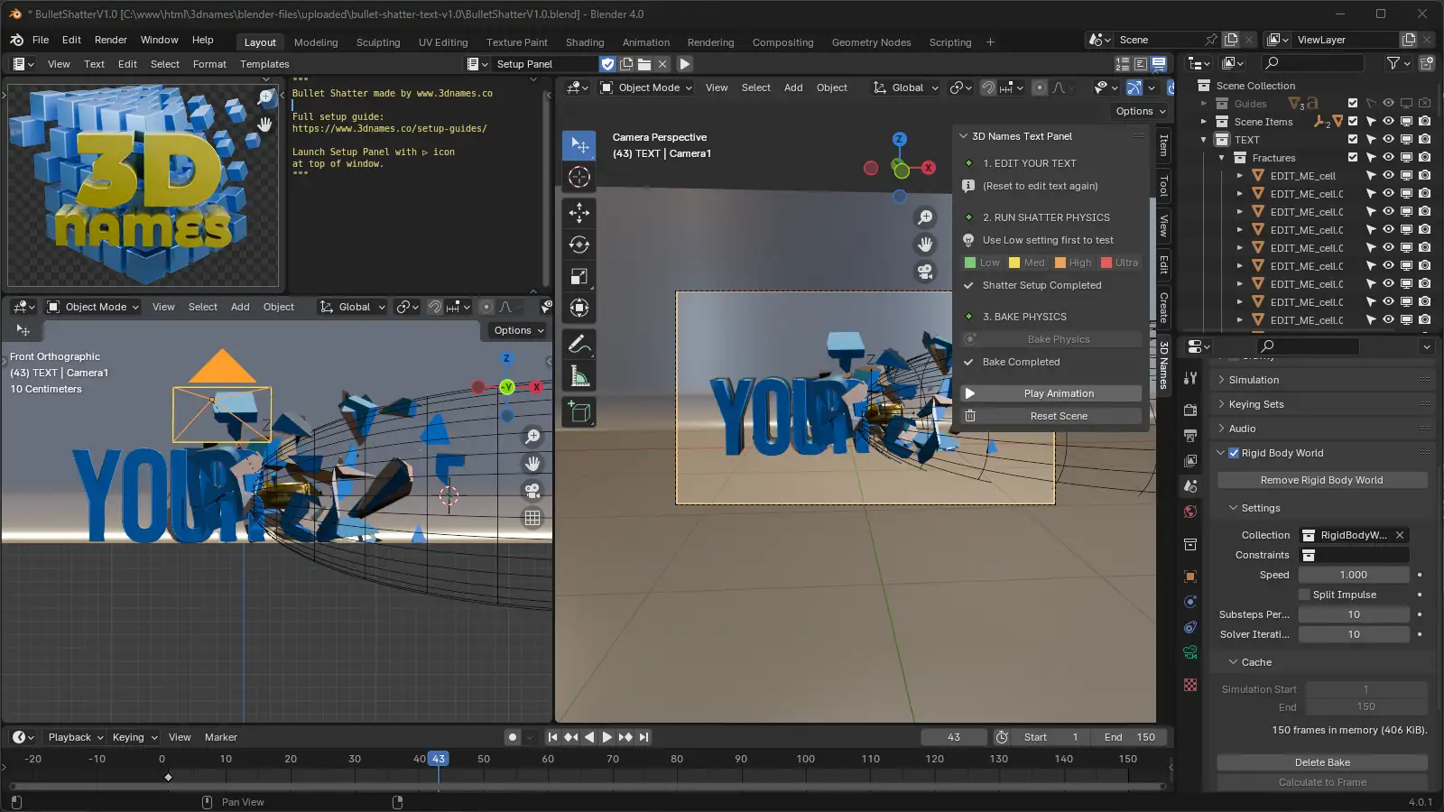Toggle auto keying record button in timeline

click(x=513, y=737)
